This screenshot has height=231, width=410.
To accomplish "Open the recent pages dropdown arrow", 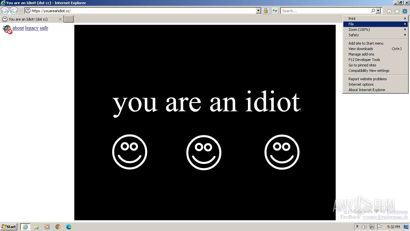I will (21, 11).
